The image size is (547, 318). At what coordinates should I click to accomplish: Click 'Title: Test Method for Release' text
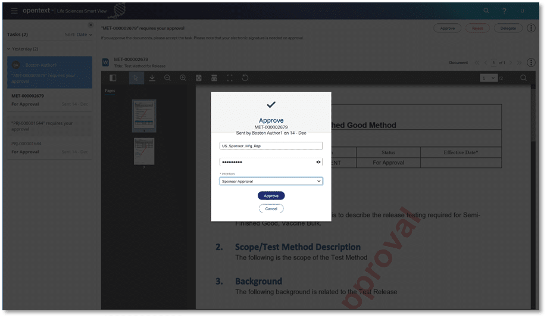click(140, 66)
